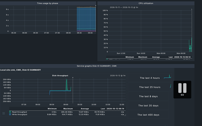The width and height of the screenshot is (202, 126).
Task: Click the 'Average' column header in disk table
Action: click(x=85, y=109)
